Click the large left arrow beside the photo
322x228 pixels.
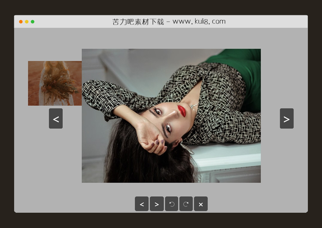[56, 119]
